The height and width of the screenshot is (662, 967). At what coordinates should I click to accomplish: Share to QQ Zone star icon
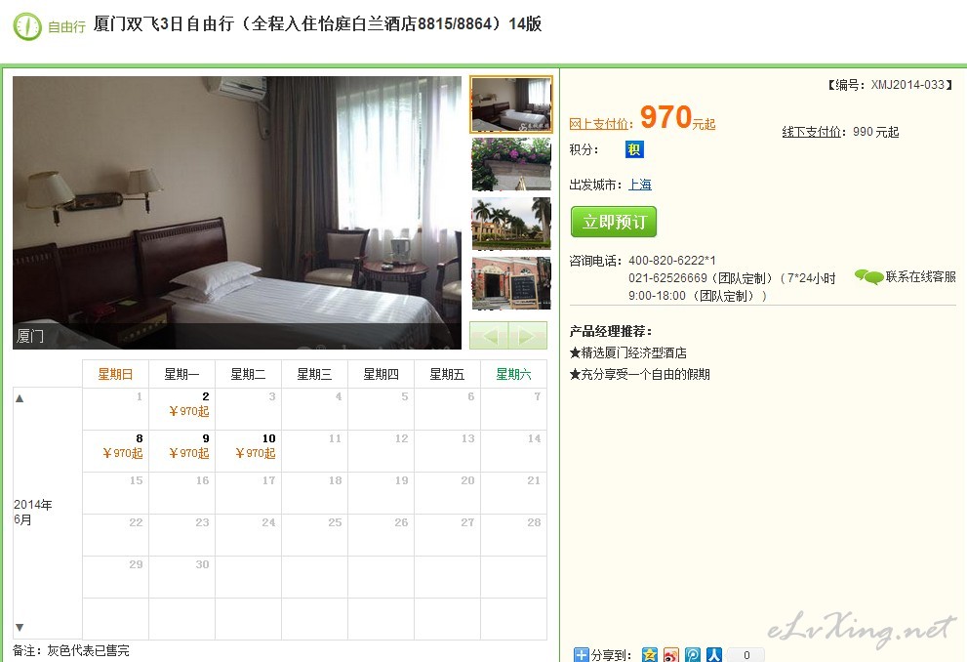click(650, 654)
